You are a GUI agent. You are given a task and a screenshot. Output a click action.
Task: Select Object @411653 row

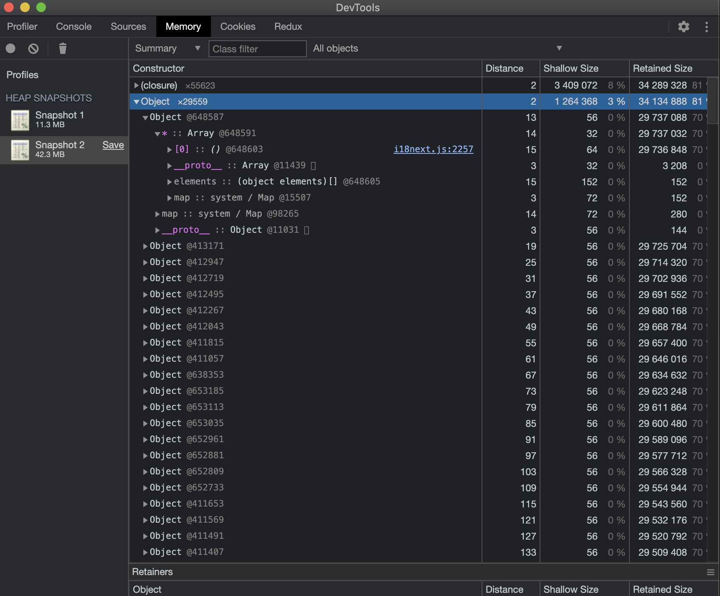tap(418, 504)
